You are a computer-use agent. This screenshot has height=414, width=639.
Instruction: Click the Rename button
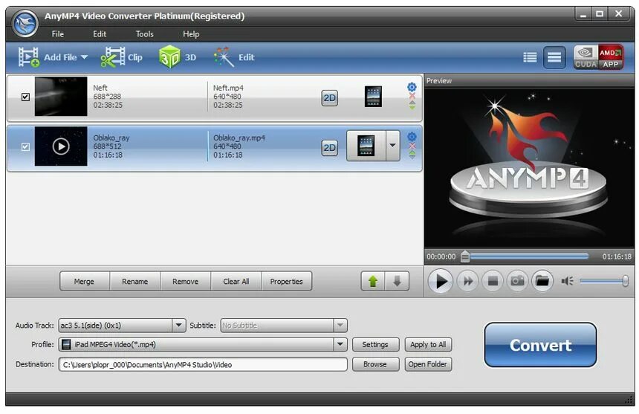point(135,281)
